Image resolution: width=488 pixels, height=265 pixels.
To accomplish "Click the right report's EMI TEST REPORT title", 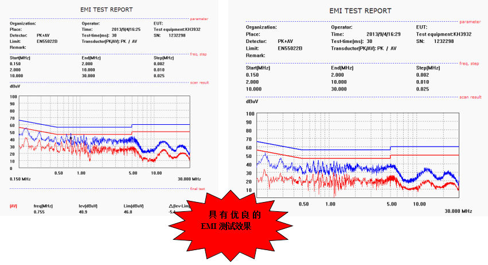I will (360, 11).
